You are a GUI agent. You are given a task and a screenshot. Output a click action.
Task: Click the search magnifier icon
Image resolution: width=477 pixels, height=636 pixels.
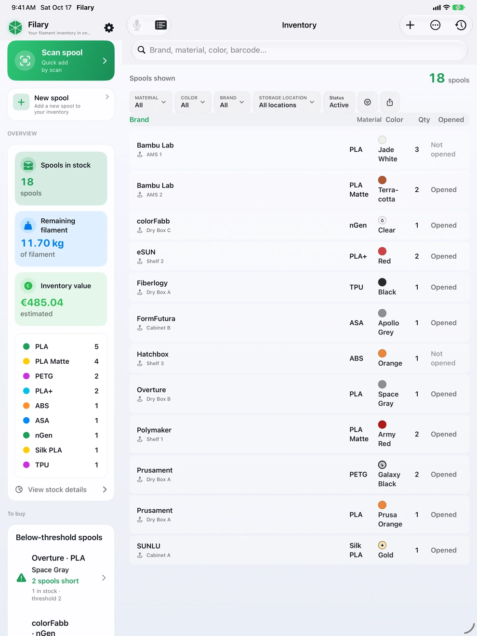point(141,50)
